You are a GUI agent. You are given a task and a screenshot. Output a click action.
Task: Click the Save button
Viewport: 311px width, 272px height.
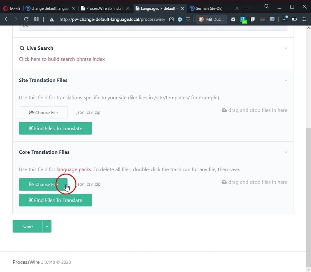click(28, 226)
